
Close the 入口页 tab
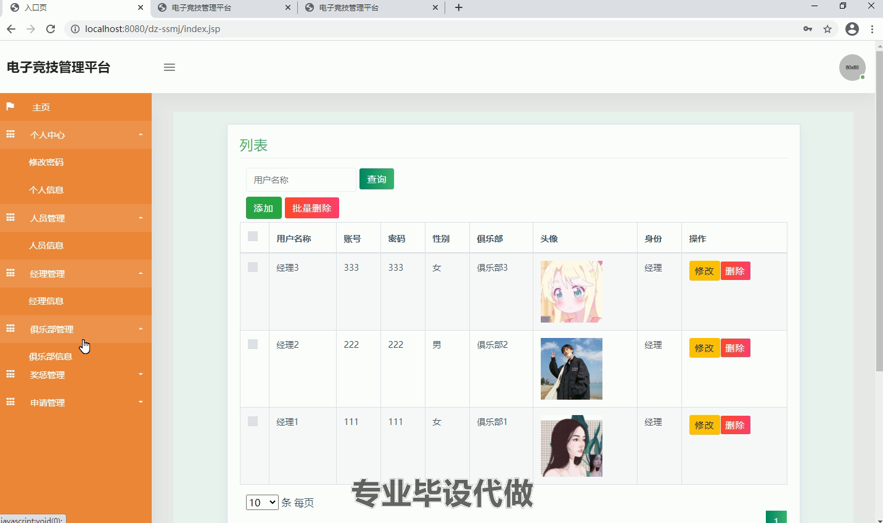[x=141, y=7]
